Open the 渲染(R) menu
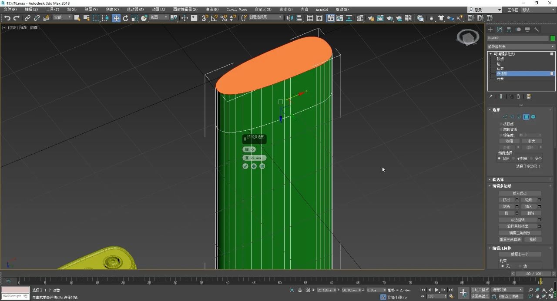Viewport: 557px width, 301px height. coord(212,9)
